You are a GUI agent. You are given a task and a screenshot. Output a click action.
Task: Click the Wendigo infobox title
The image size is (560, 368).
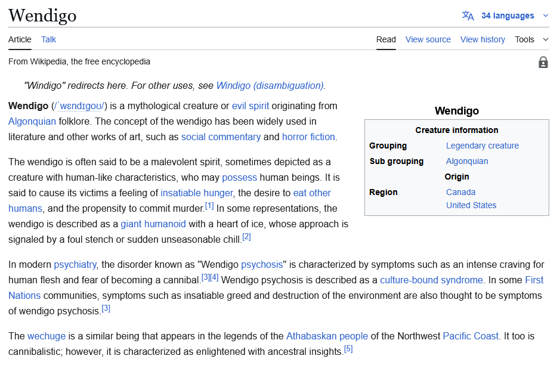[457, 111]
